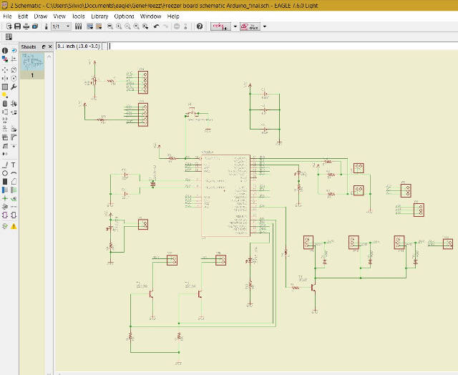Image resolution: width=458 pixels, height=375 pixels.
Task: Select the Polygon tool
Action: coord(14,182)
